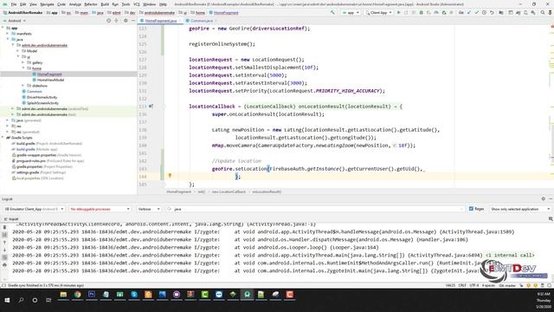
Task: Click the Debug bug icon in toolbar
Action: pyautogui.click(x=422, y=12)
